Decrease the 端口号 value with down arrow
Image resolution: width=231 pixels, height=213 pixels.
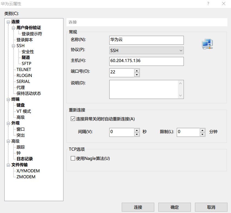(x=137, y=75)
